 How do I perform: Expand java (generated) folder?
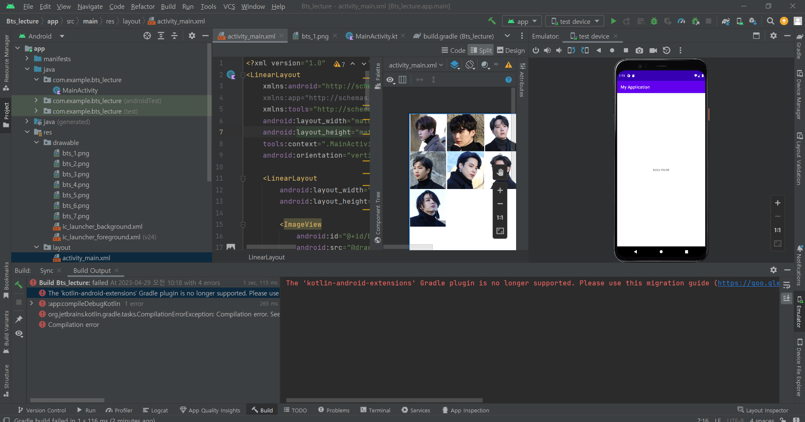pyautogui.click(x=27, y=122)
